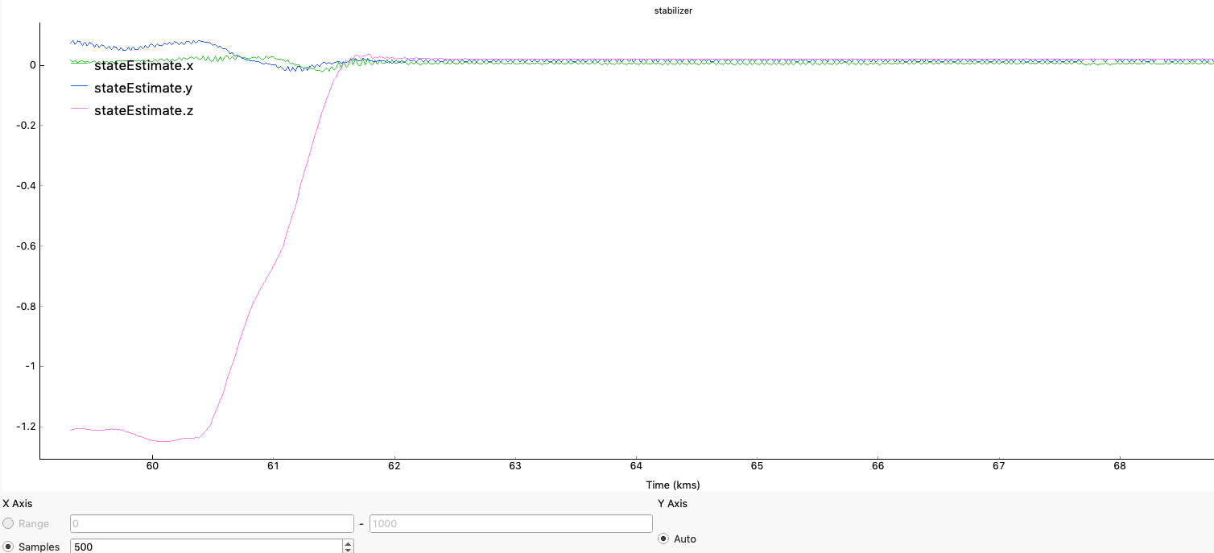Image resolution: width=1214 pixels, height=553 pixels.
Task: Enable Auto scaling for Y Axis
Action: tap(664, 539)
